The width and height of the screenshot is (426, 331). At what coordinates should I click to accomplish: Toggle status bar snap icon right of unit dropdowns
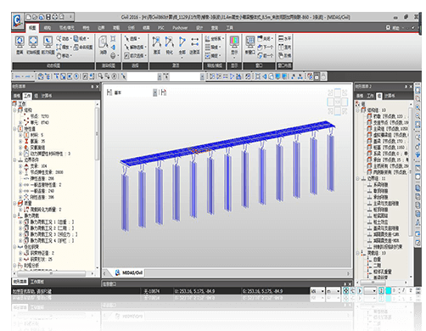pyautogui.click(x=345, y=290)
